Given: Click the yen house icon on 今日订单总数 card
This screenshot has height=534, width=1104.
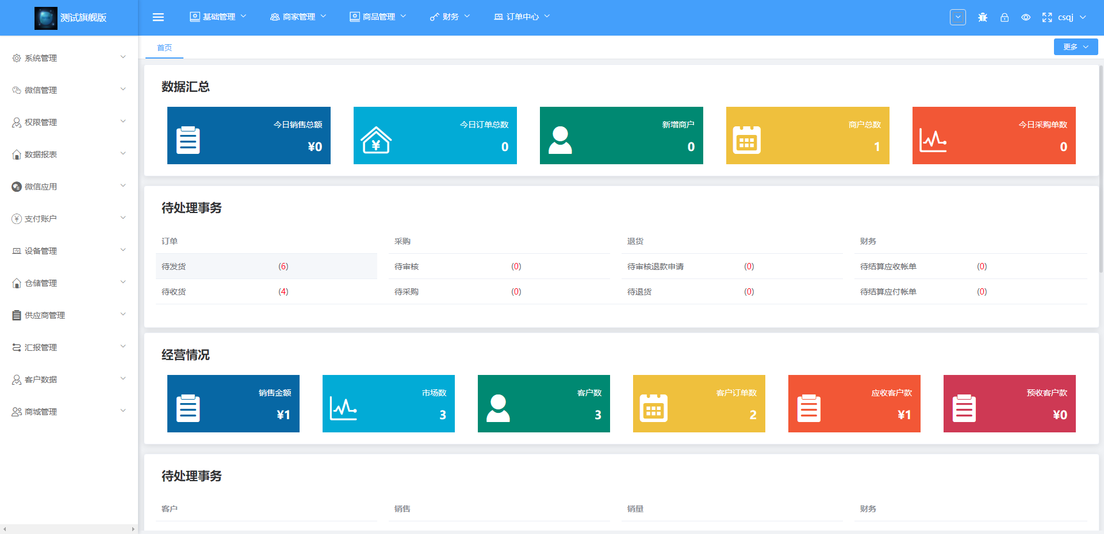Looking at the screenshot, I should click(376, 140).
